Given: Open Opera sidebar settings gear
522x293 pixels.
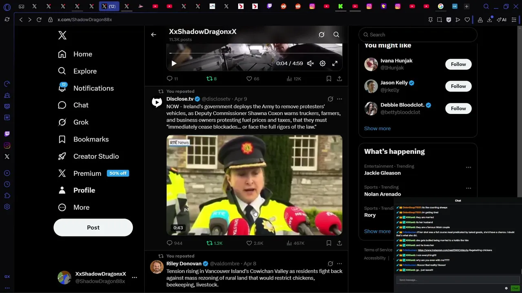Looking at the screenshot, I should click(7, 207).
